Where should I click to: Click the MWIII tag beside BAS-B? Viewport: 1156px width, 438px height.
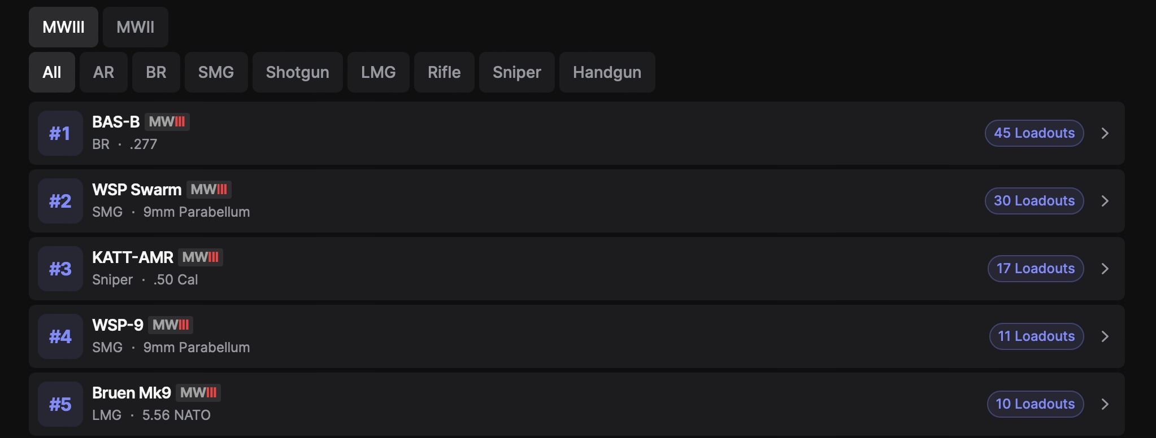167,122
